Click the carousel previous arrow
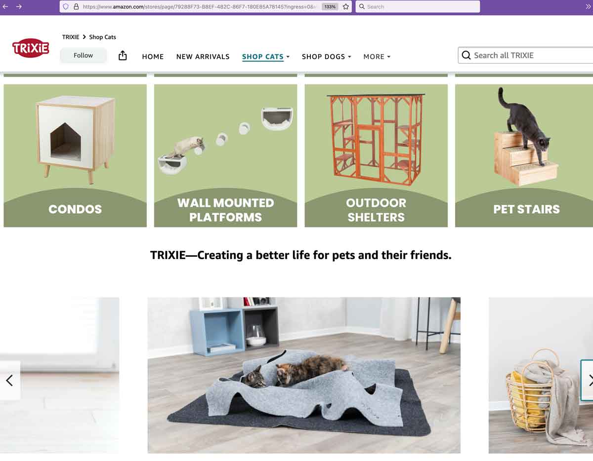This screenshot has height=461, width=593. click(9, 380)
